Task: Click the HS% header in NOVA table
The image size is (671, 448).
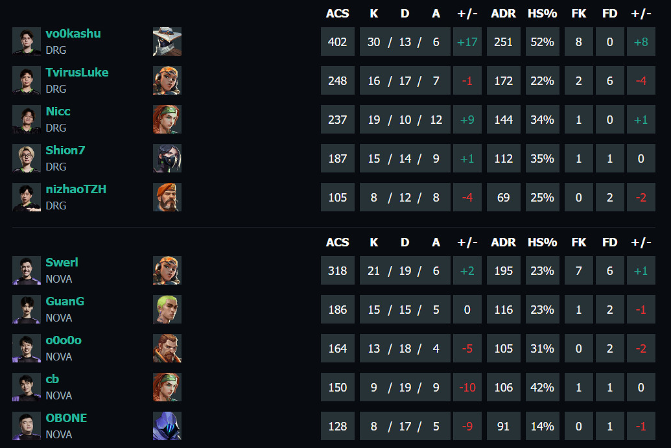Action: click(x=542, y=242)
